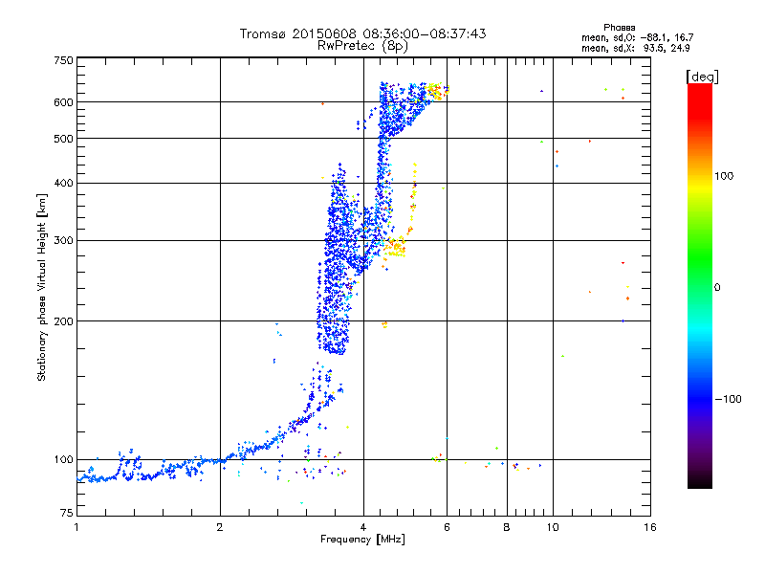Select the 'RwPretec (8p)' subtitle text

pyautogui.click(x=362, y=46)
